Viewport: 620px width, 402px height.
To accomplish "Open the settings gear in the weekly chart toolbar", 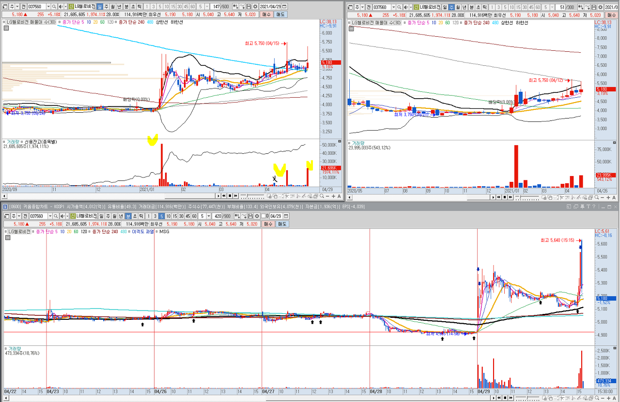I will pyautogui.click(x=600, y=7).
